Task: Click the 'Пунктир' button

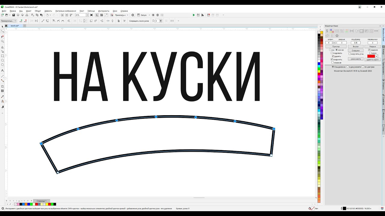Action: pyautogui.click(x=336, y=46)
